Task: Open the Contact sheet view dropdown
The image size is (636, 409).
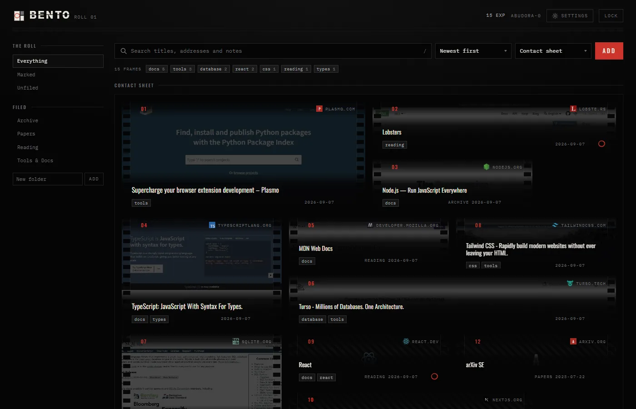Action: (x=553, y=51)
